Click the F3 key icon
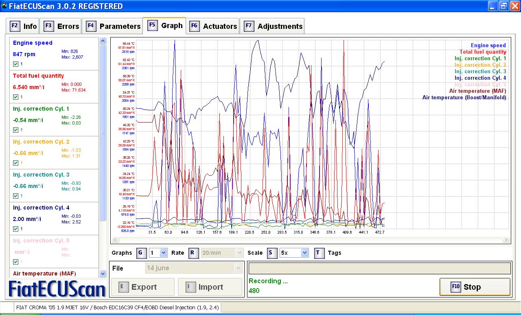521x315 pixels. pos(48,26)
